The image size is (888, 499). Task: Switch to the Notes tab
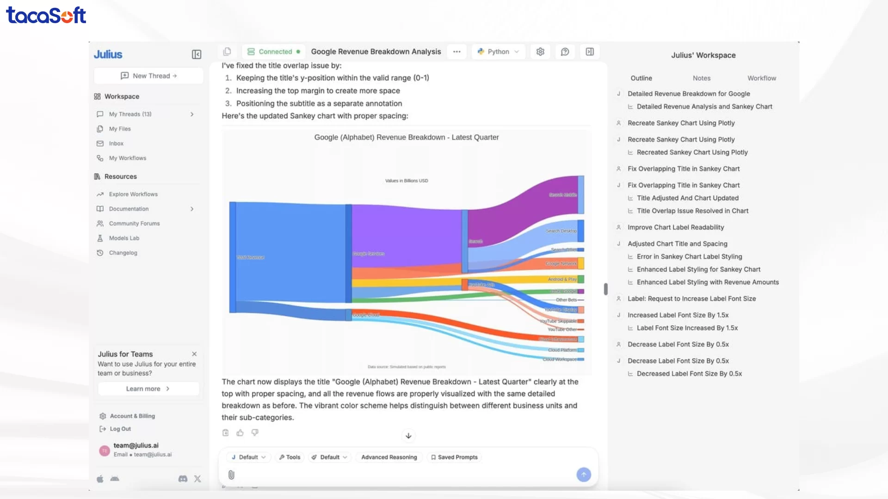pyautogui.click(x=702, y=79)
